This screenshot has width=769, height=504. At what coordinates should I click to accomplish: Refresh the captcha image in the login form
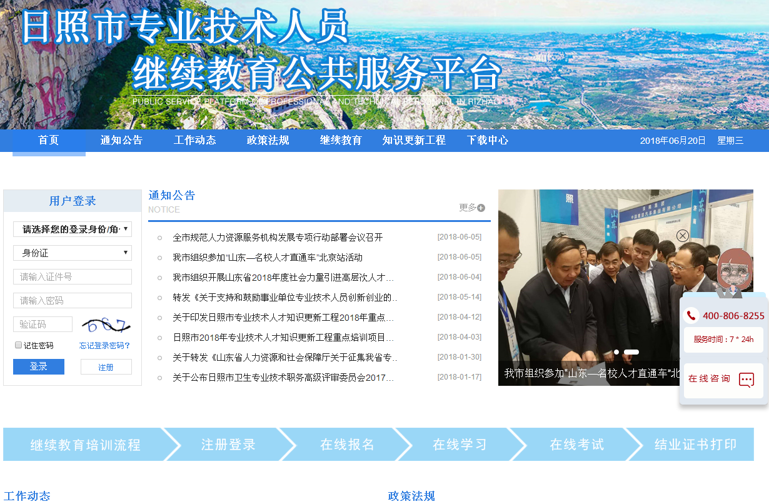(106, 325)
